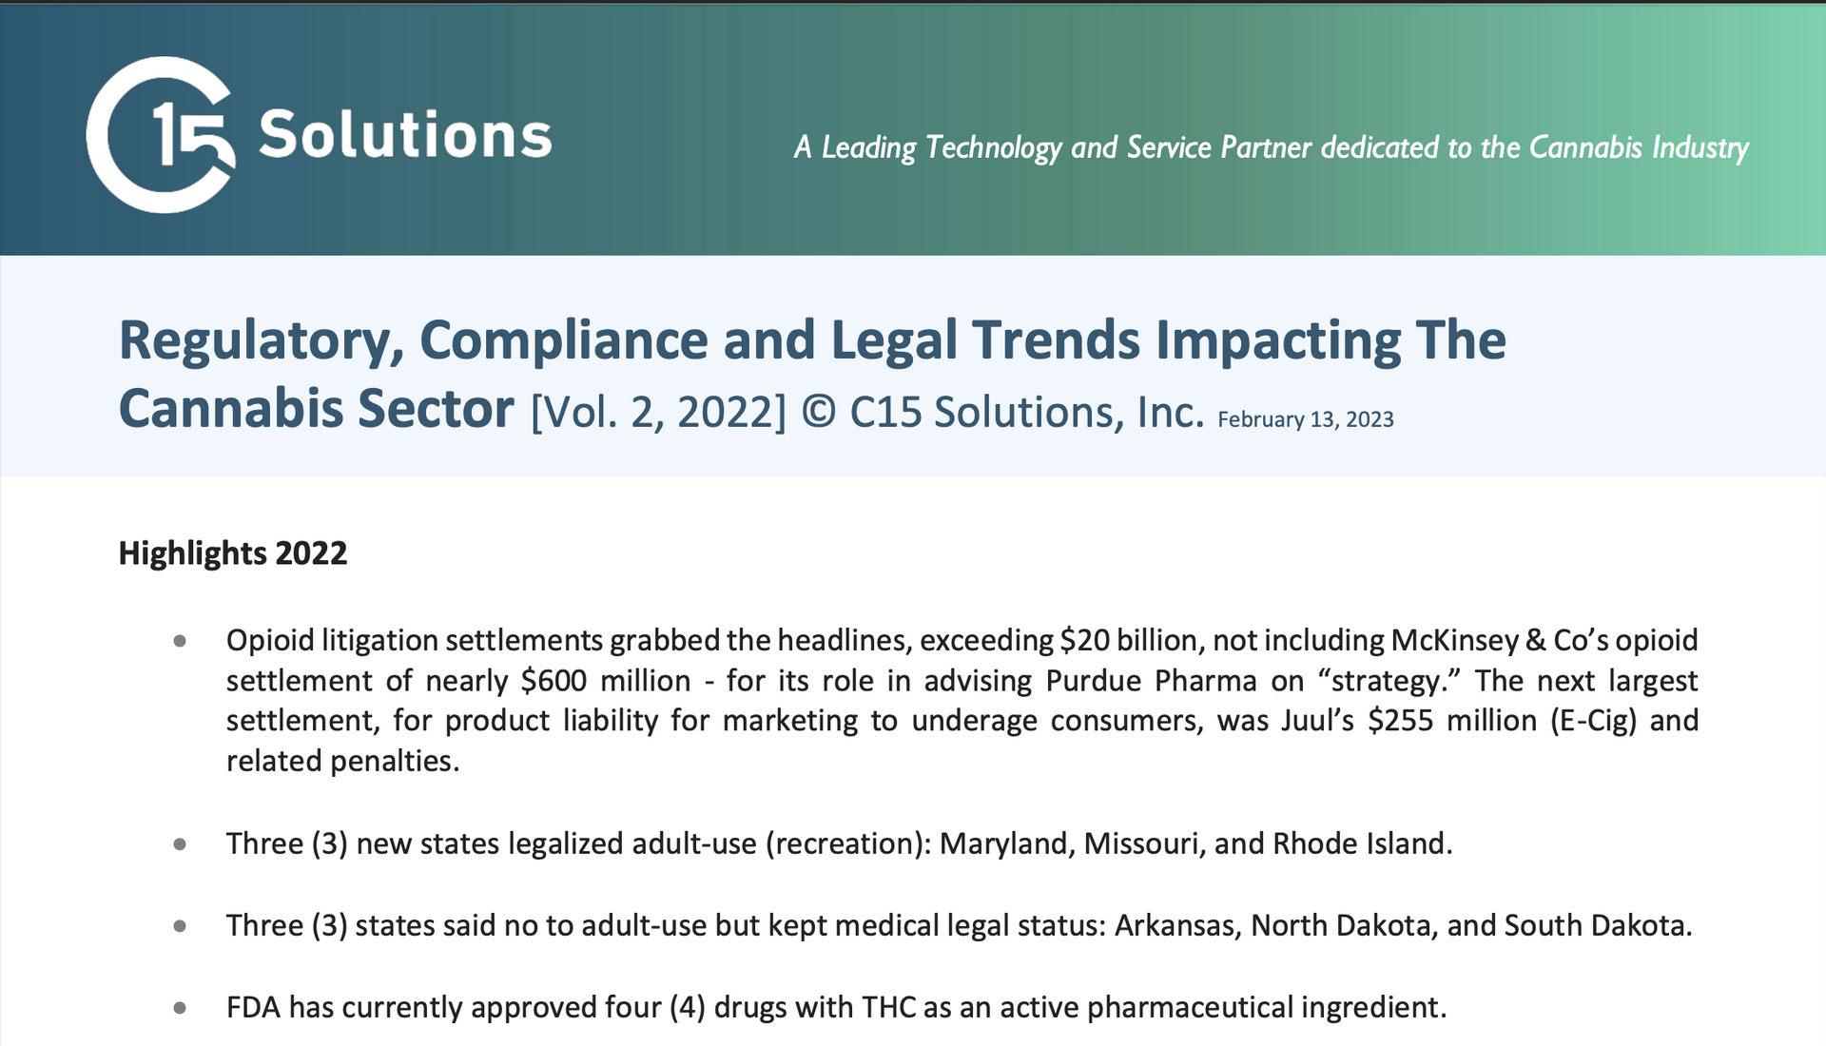This screenshot has height=1046, width=1826.
Task: Click the "February 13, 2023" date
Action: pyautogui.click(x=1305, y=419)
